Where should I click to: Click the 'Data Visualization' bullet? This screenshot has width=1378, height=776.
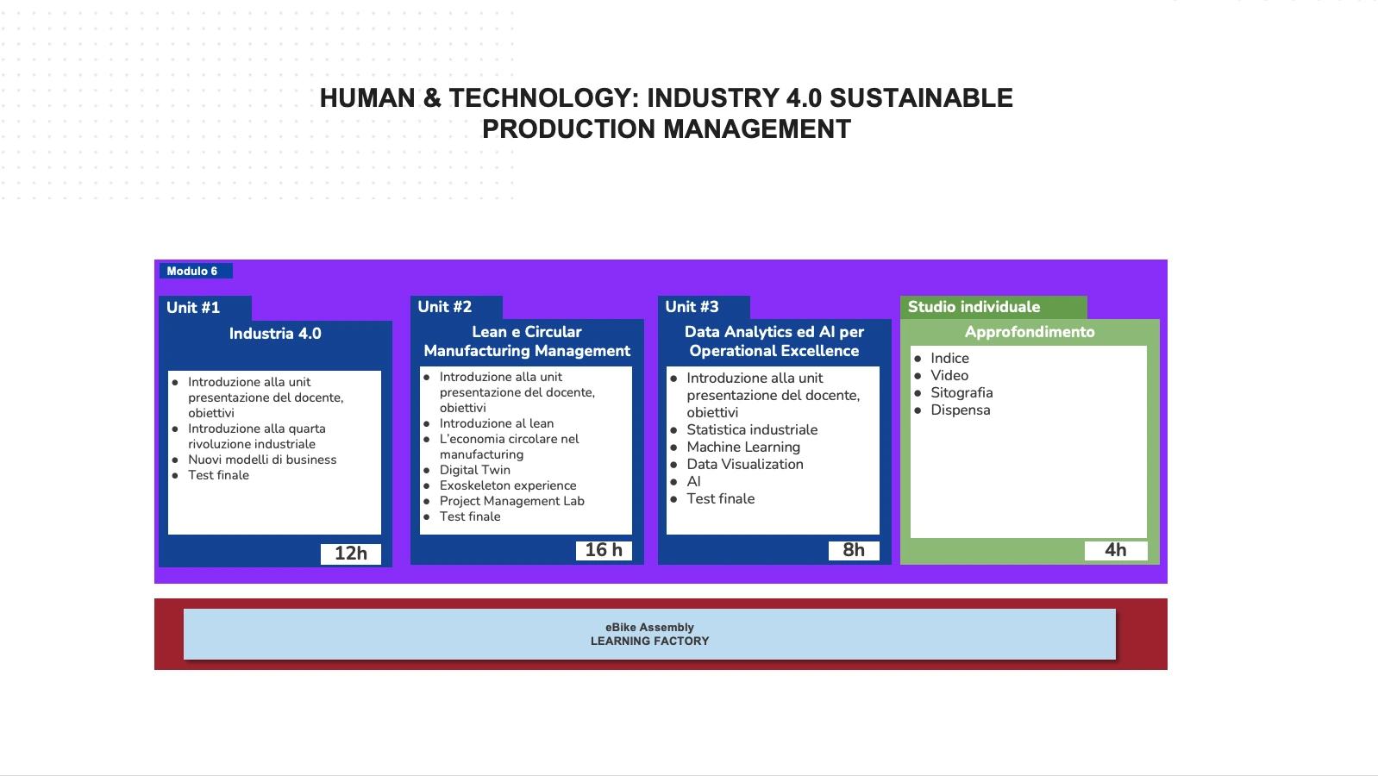745,464
